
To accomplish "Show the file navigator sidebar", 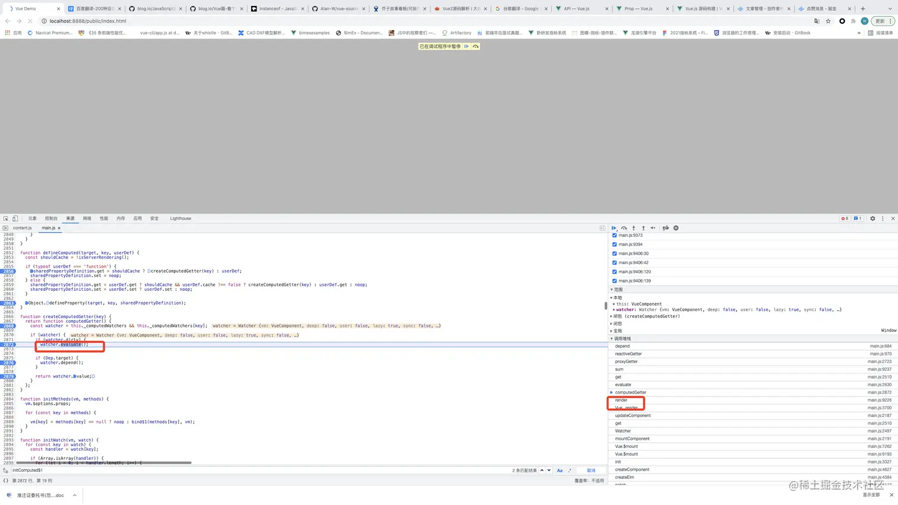I will click(5, 228).
